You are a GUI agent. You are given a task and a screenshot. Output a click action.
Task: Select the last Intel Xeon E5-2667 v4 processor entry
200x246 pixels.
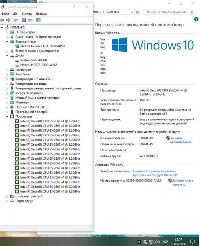point(50,192)
